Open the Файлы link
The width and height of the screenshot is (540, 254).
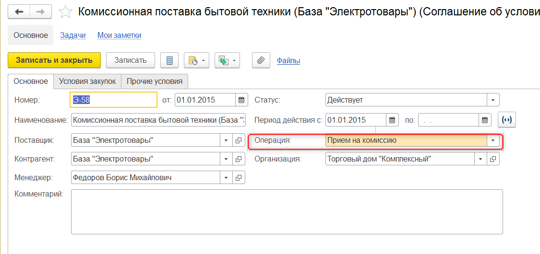pyautogui.click(x=288, y=61)
